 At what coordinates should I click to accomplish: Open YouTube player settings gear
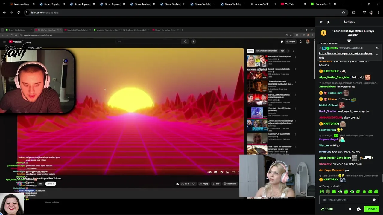[221, 172]
